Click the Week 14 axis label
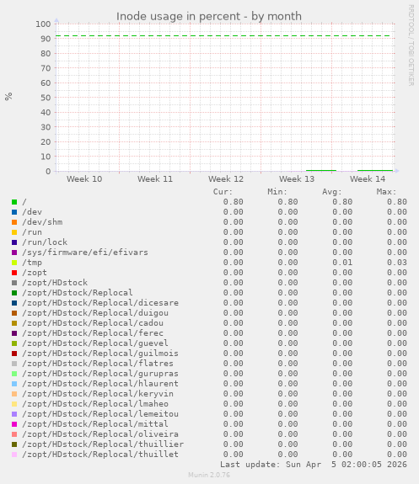 tap(368, 179)
